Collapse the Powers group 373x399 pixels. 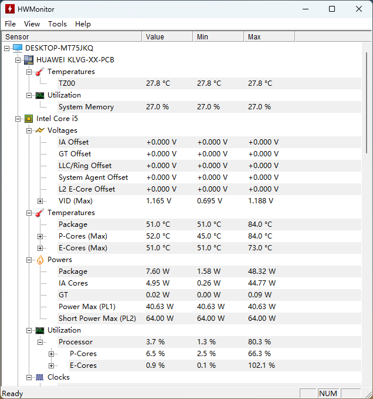pos(29,260)
